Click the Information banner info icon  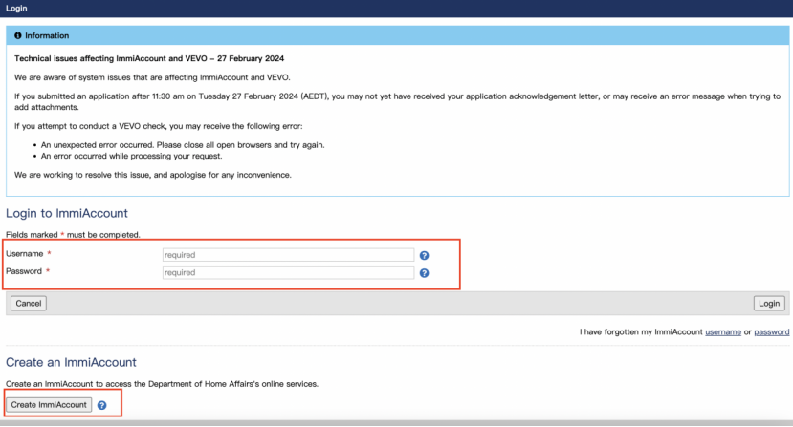coord(18,35)
